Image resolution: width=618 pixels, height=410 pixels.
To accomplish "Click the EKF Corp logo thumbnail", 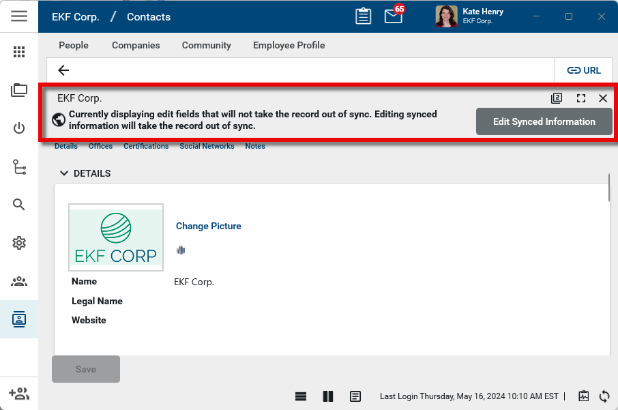I will point(116,237).
